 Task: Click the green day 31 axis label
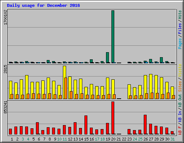tap(172, 139)
